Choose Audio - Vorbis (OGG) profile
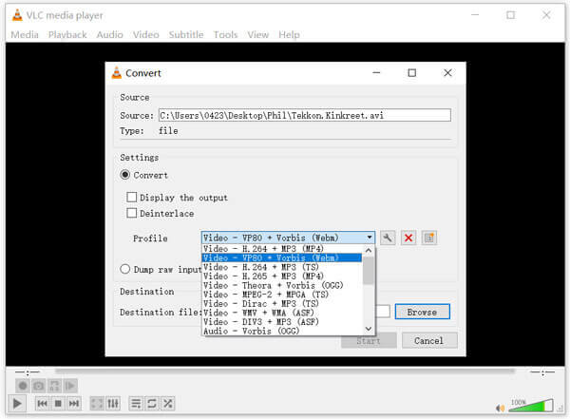The height and width of the screenshot is (419, 570). coord(282,331)
